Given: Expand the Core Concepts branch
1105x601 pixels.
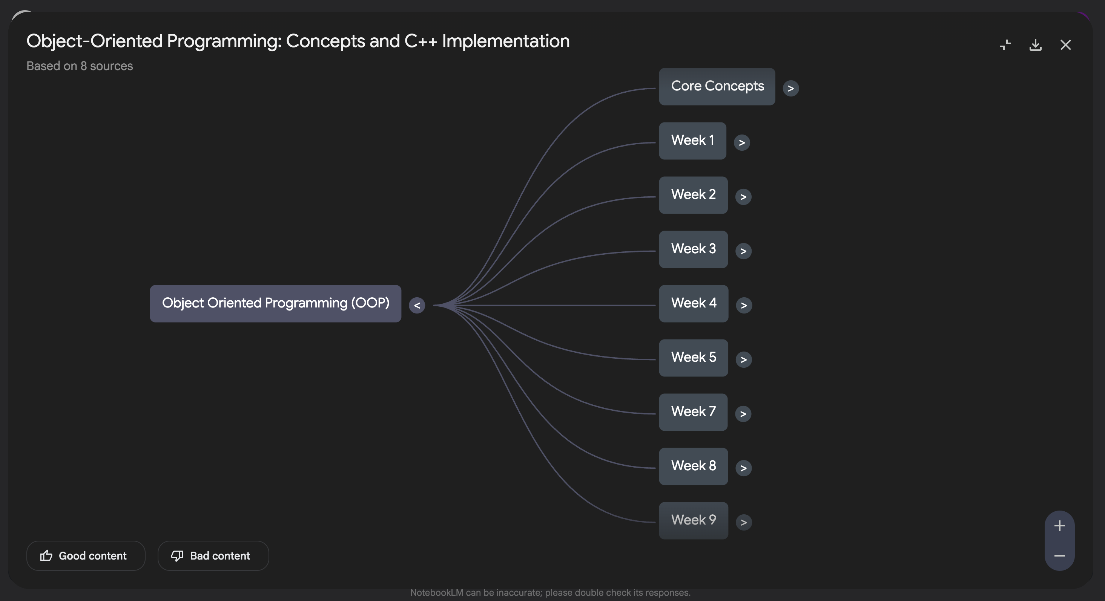Looking at the screenshot, I should tap(790, 88).
